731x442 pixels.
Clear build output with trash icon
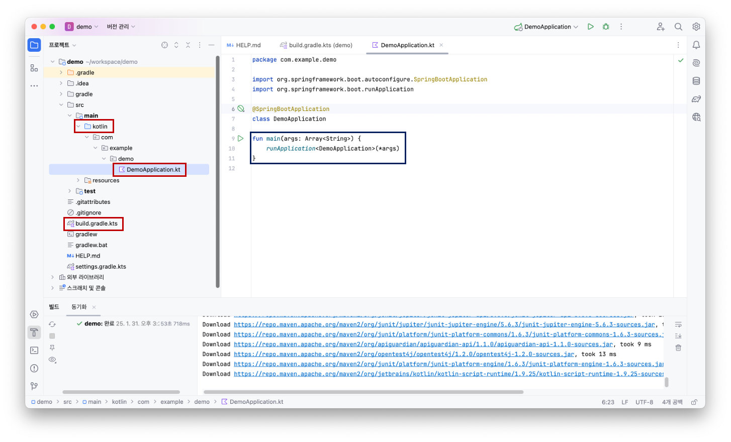click(x=678, y=348)
